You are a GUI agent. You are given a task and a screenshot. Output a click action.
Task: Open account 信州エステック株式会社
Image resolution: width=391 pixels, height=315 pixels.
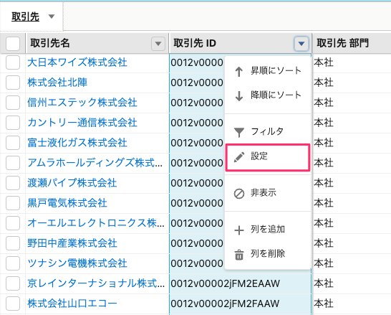pyautogui.click(x=82, y=103)
